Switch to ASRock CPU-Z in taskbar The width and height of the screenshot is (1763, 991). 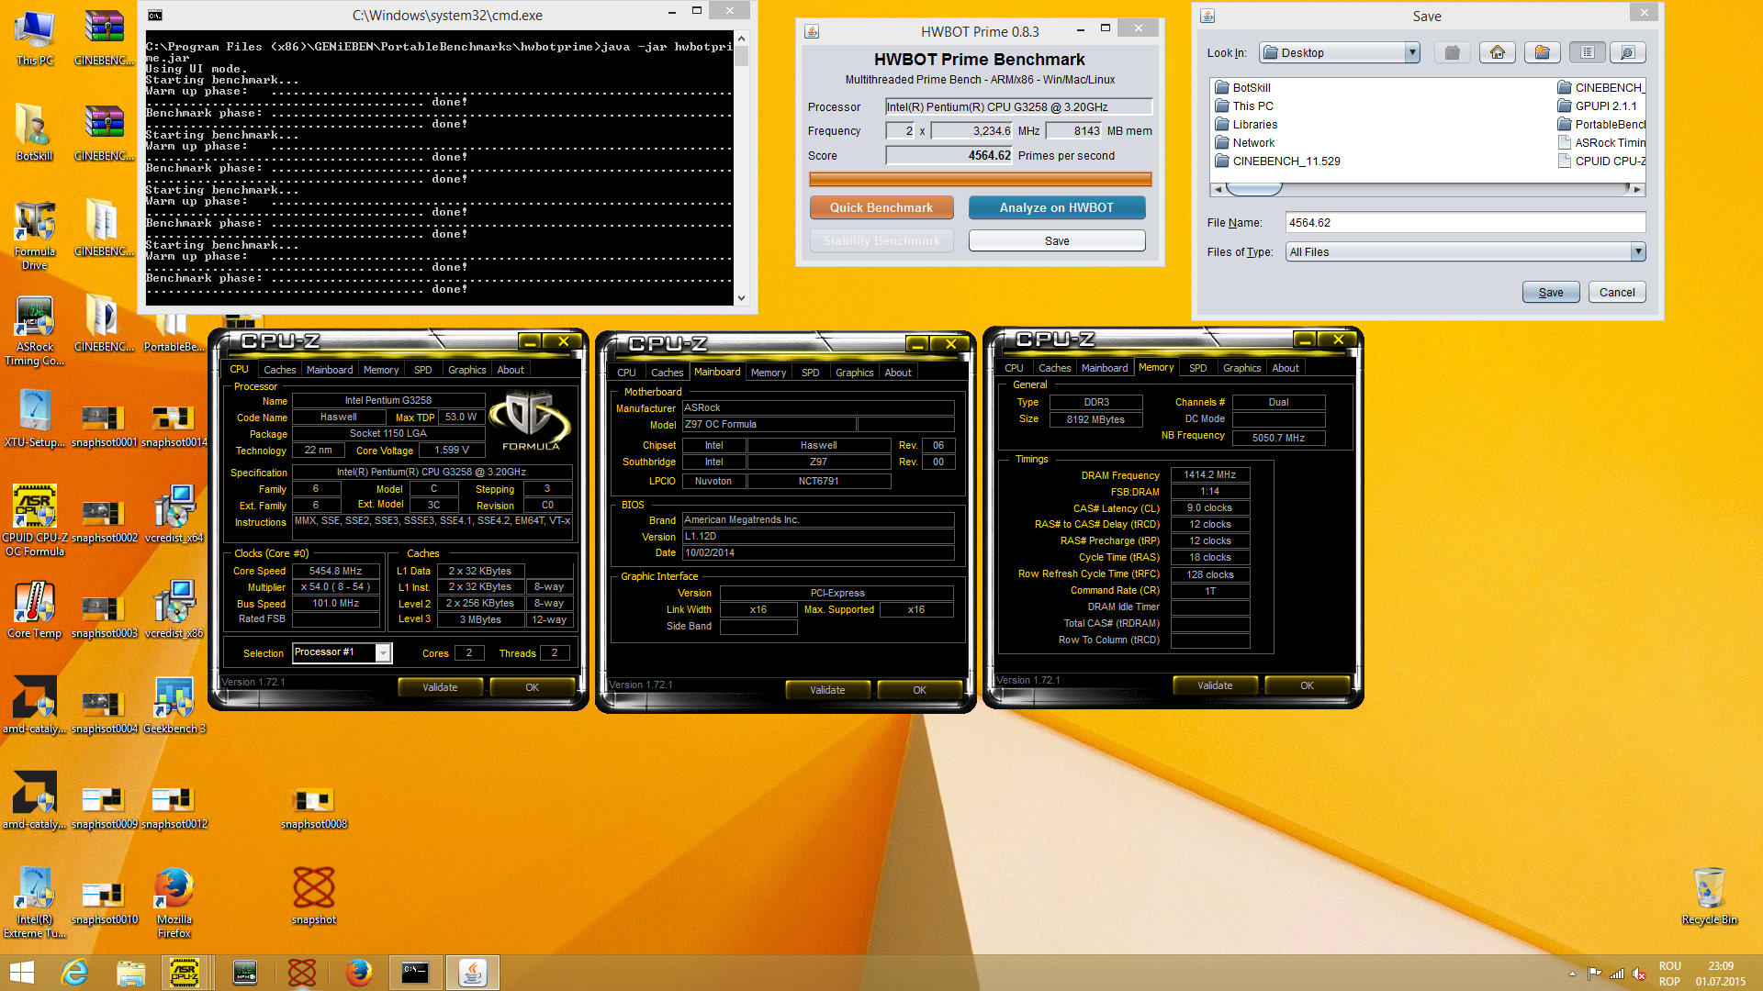tap(185, 973)
